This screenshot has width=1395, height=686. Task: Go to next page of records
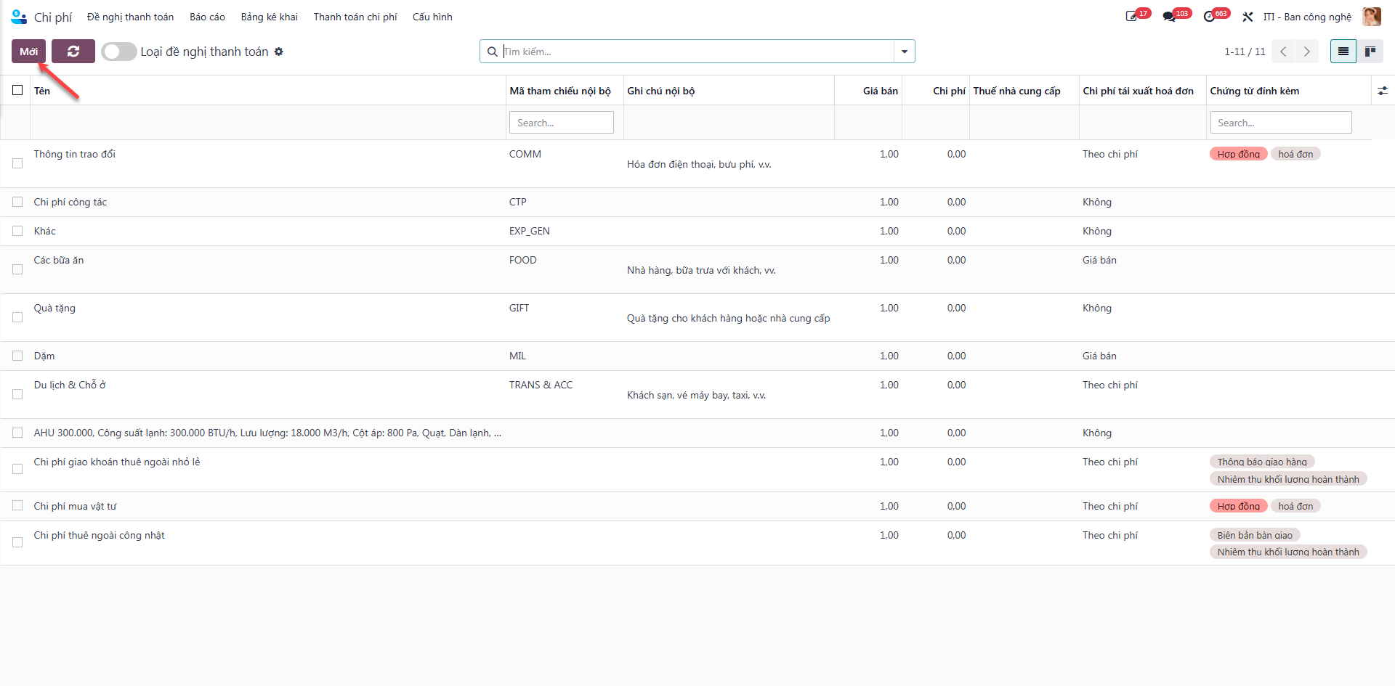pos(1307,52)
